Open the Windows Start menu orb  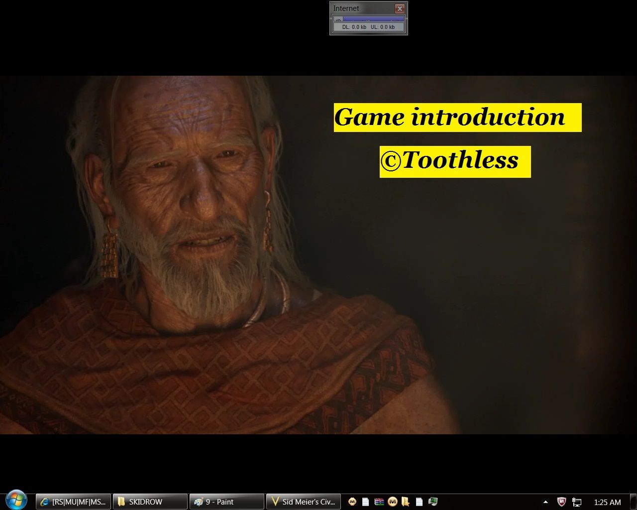coord(16,501)
